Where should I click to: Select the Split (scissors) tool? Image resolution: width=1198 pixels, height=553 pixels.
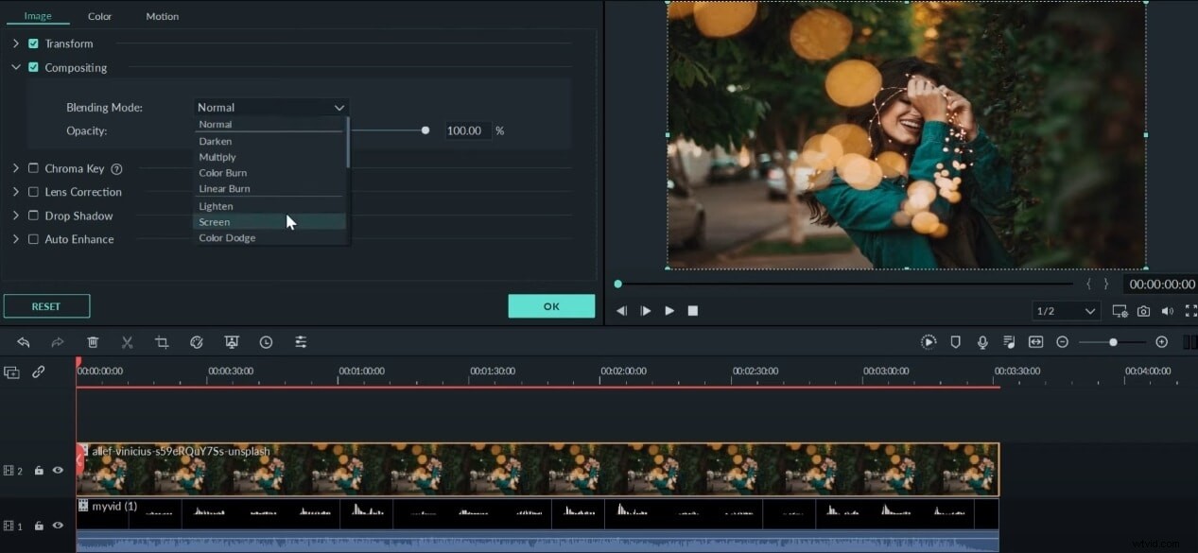pos(127,341)
